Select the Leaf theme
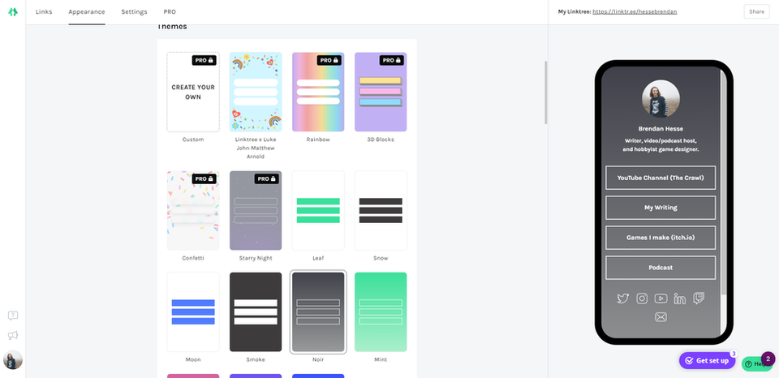This screenshot has height=378, width=779. pos(318,210)
